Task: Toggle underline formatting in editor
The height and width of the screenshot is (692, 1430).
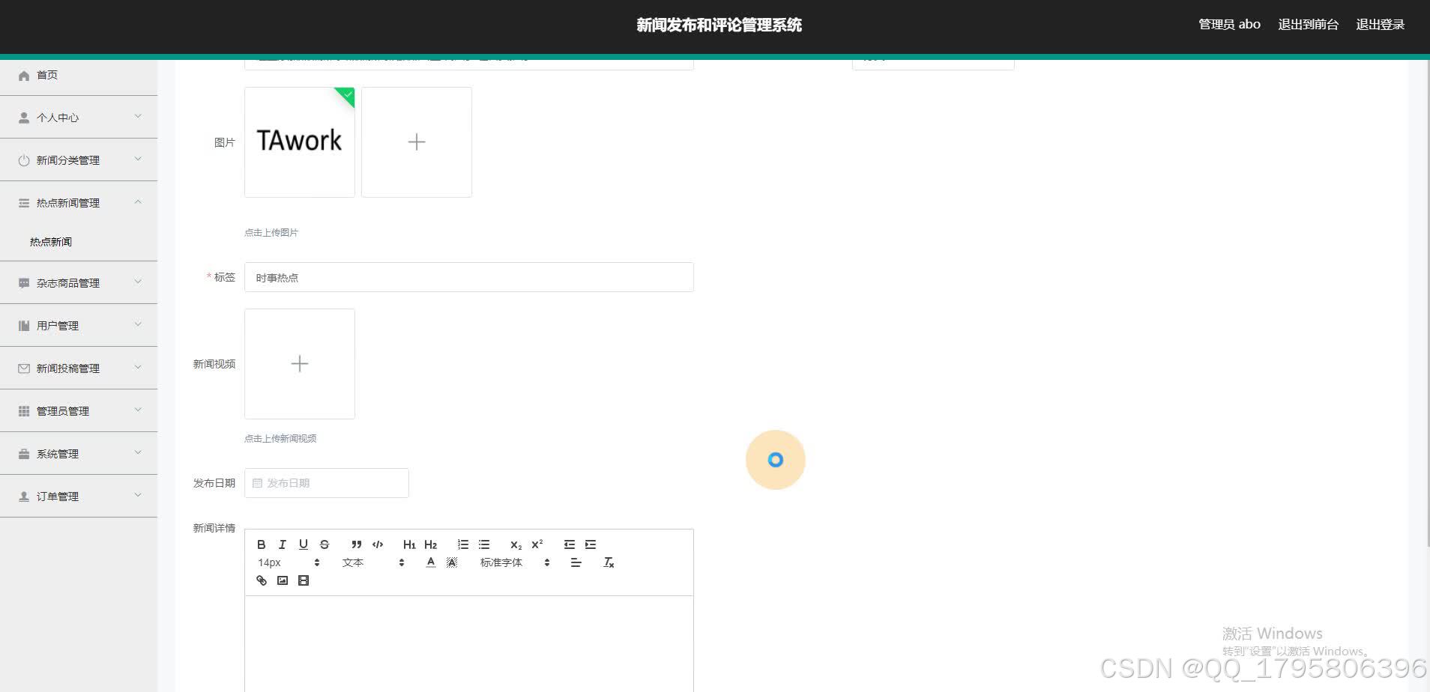Action: [304, 544]
